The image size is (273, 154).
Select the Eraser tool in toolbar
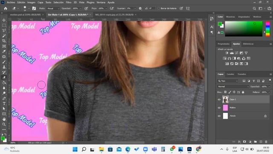coord(4,77)
